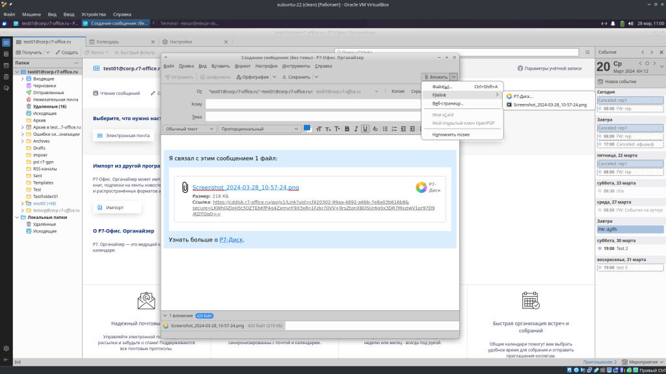Viewport: 666px width, 374px height.
Task: Open dropdown arrow next to Вложить
Action: [453, 77]
